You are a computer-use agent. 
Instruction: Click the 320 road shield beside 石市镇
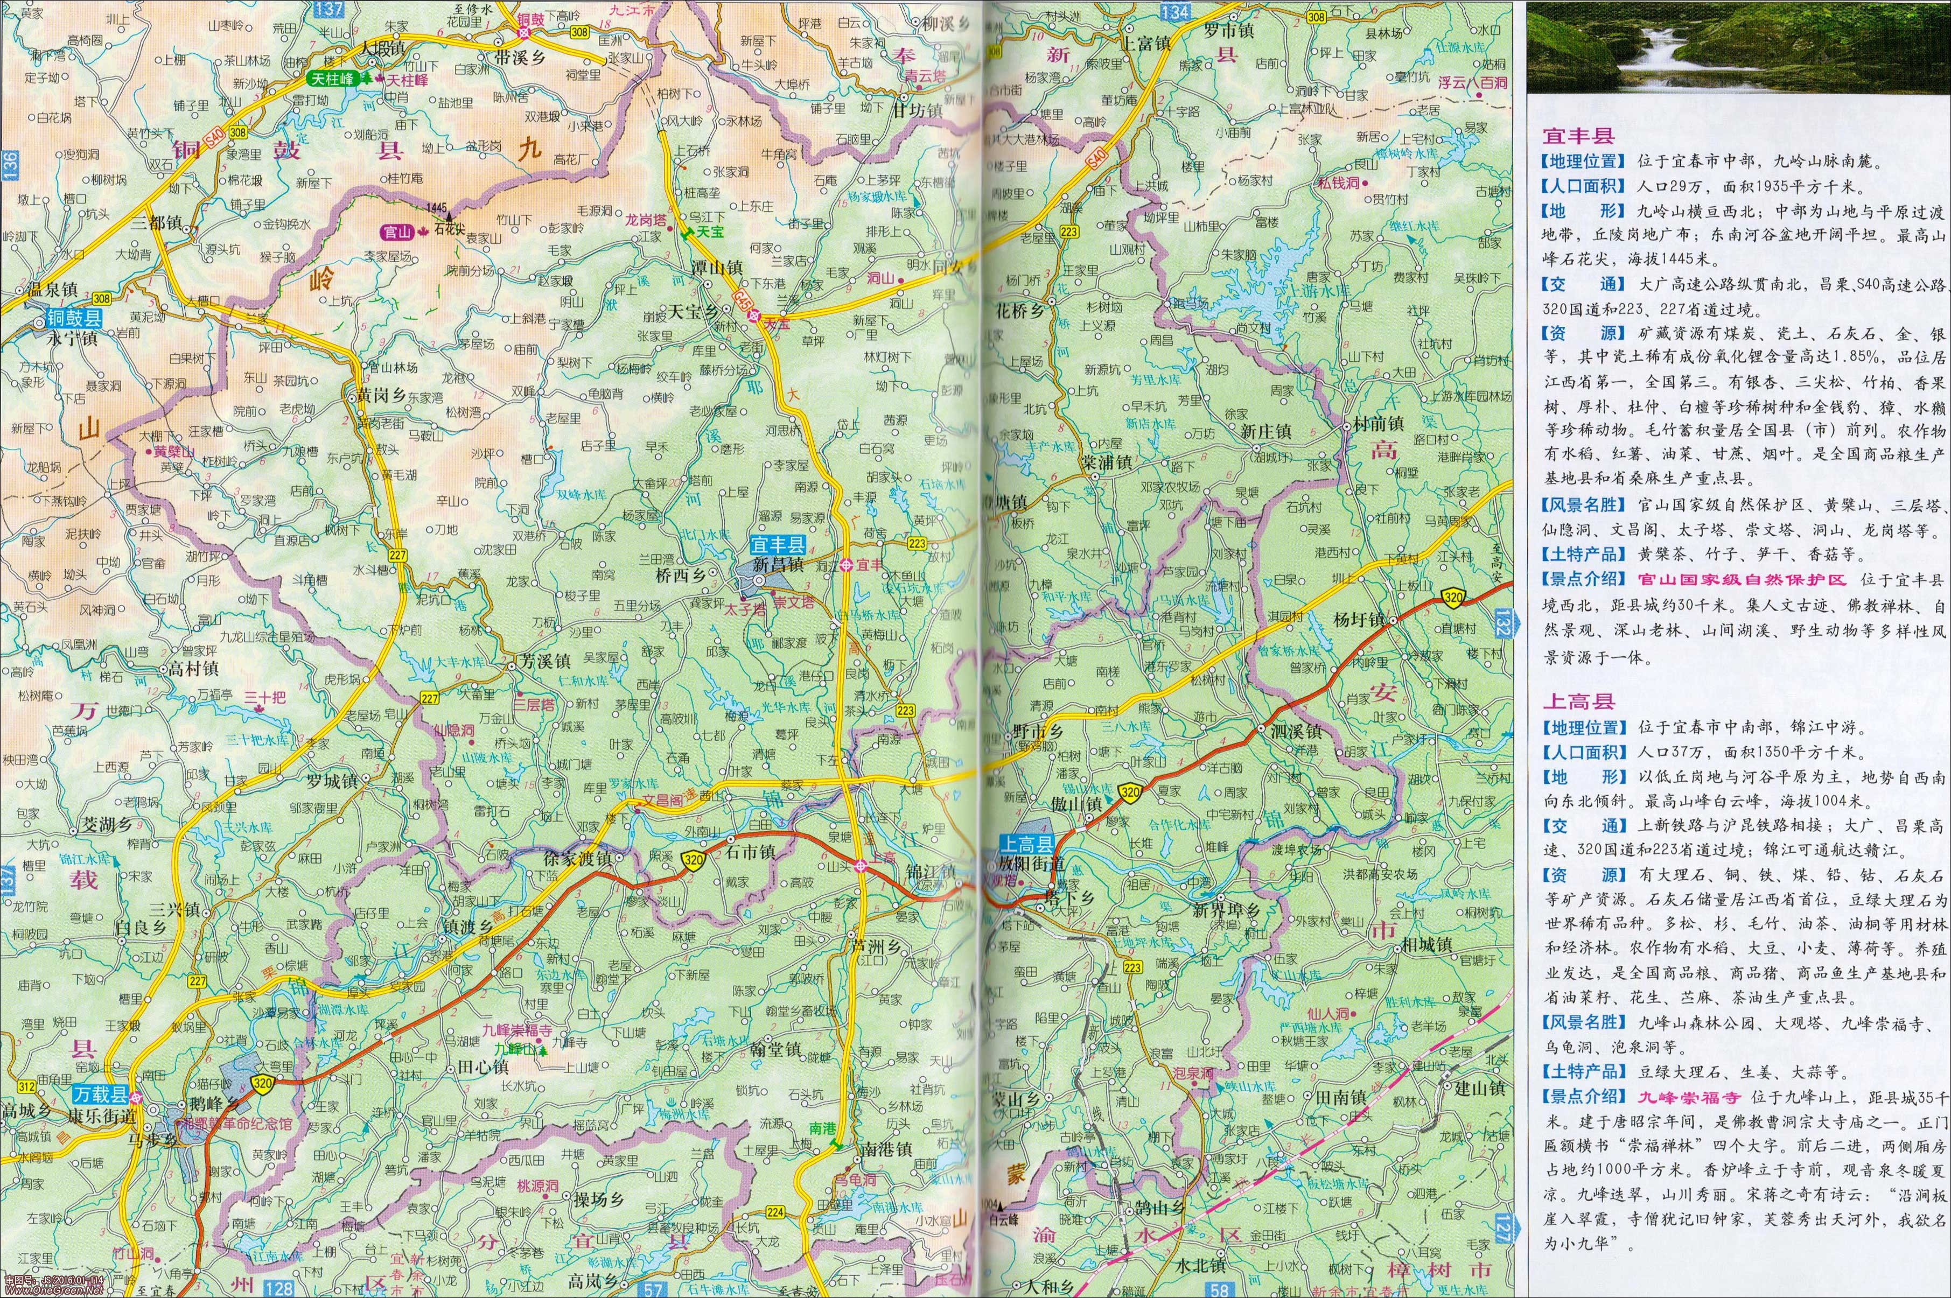click(693, 859)
